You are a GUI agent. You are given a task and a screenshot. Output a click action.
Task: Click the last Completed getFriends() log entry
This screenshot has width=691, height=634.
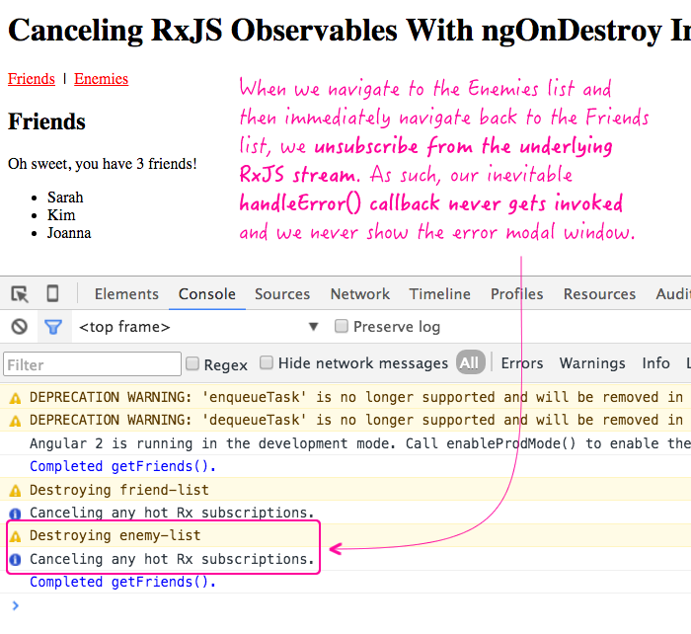click(123, 582)
